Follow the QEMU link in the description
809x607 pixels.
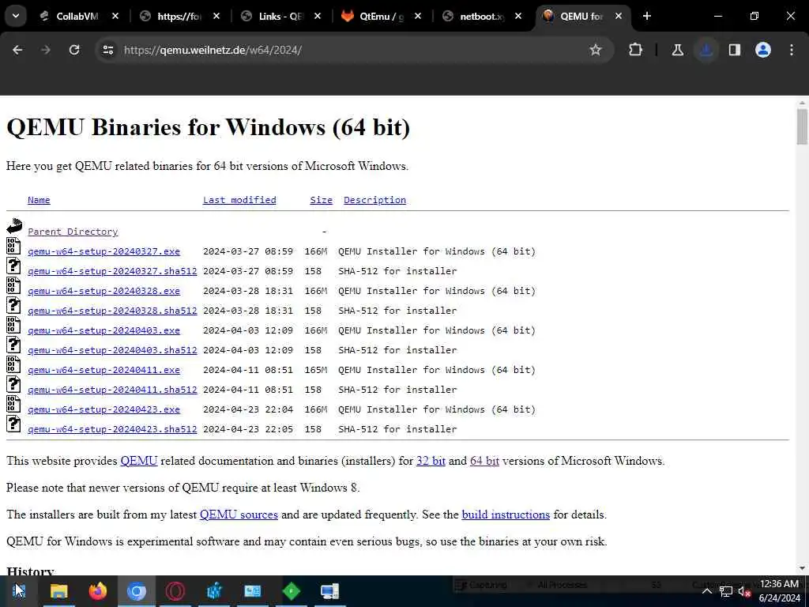(x=139, y=461)
